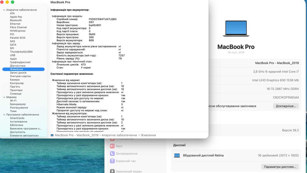Image resolution: width=307 pixels, height=173 pixels.
Task: Click the cycle count value 473
Action: point(83,65)
